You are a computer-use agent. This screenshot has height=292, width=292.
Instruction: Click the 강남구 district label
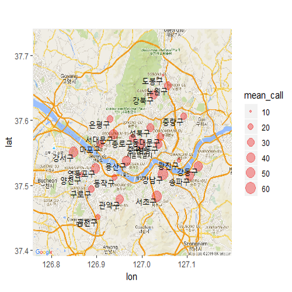click(x=152, y=180)
